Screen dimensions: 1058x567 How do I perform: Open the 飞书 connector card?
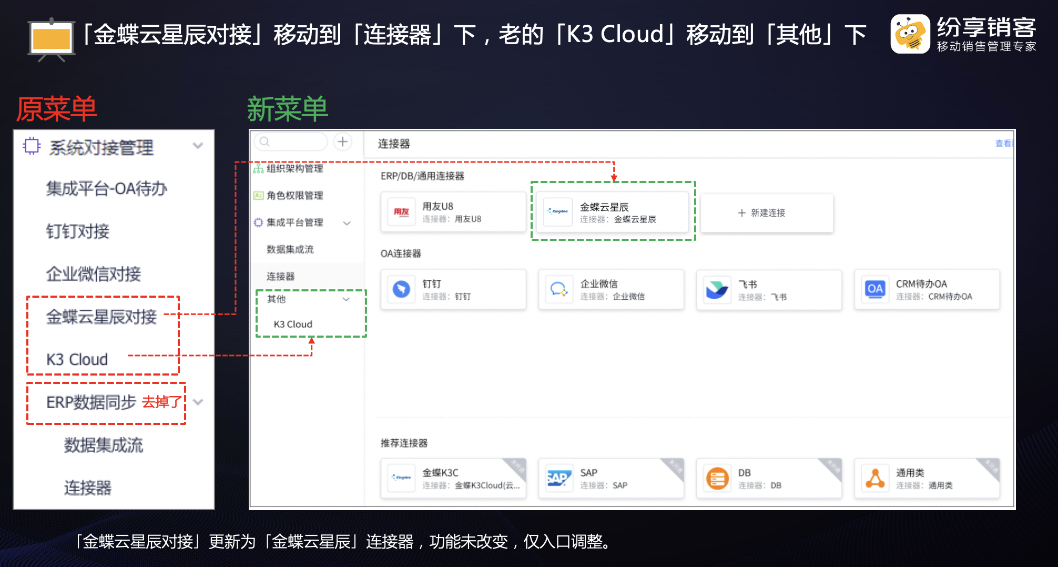point(769,289)
